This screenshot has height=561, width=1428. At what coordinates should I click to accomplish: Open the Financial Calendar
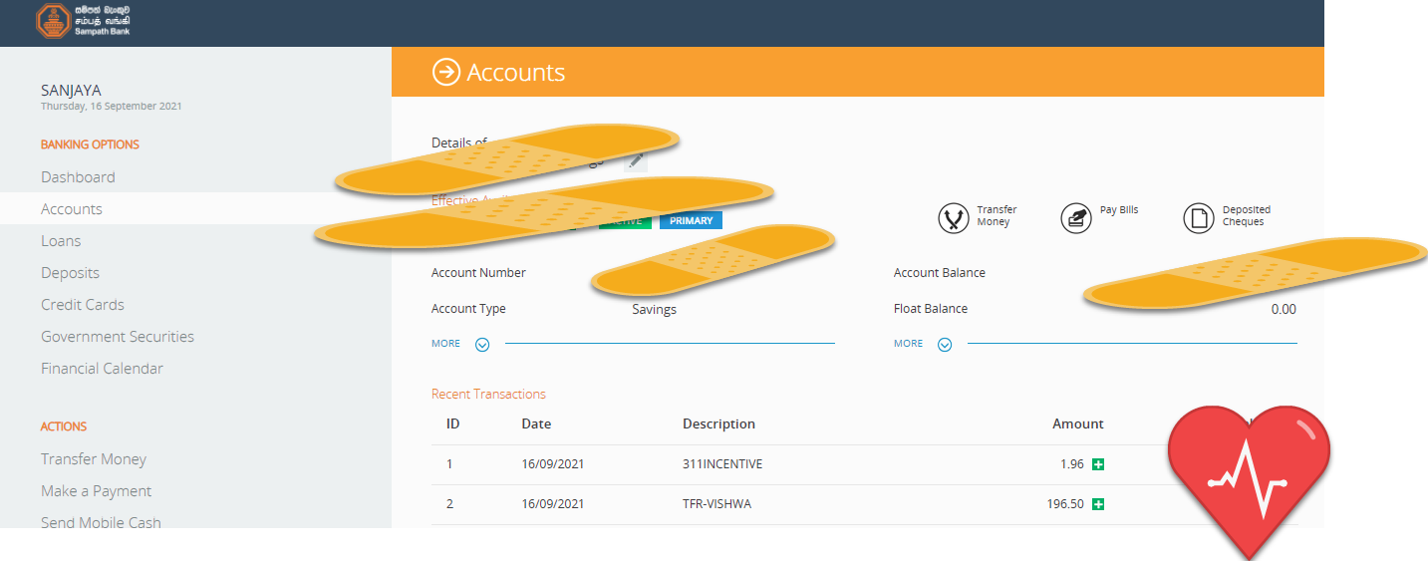coord(102,369)
